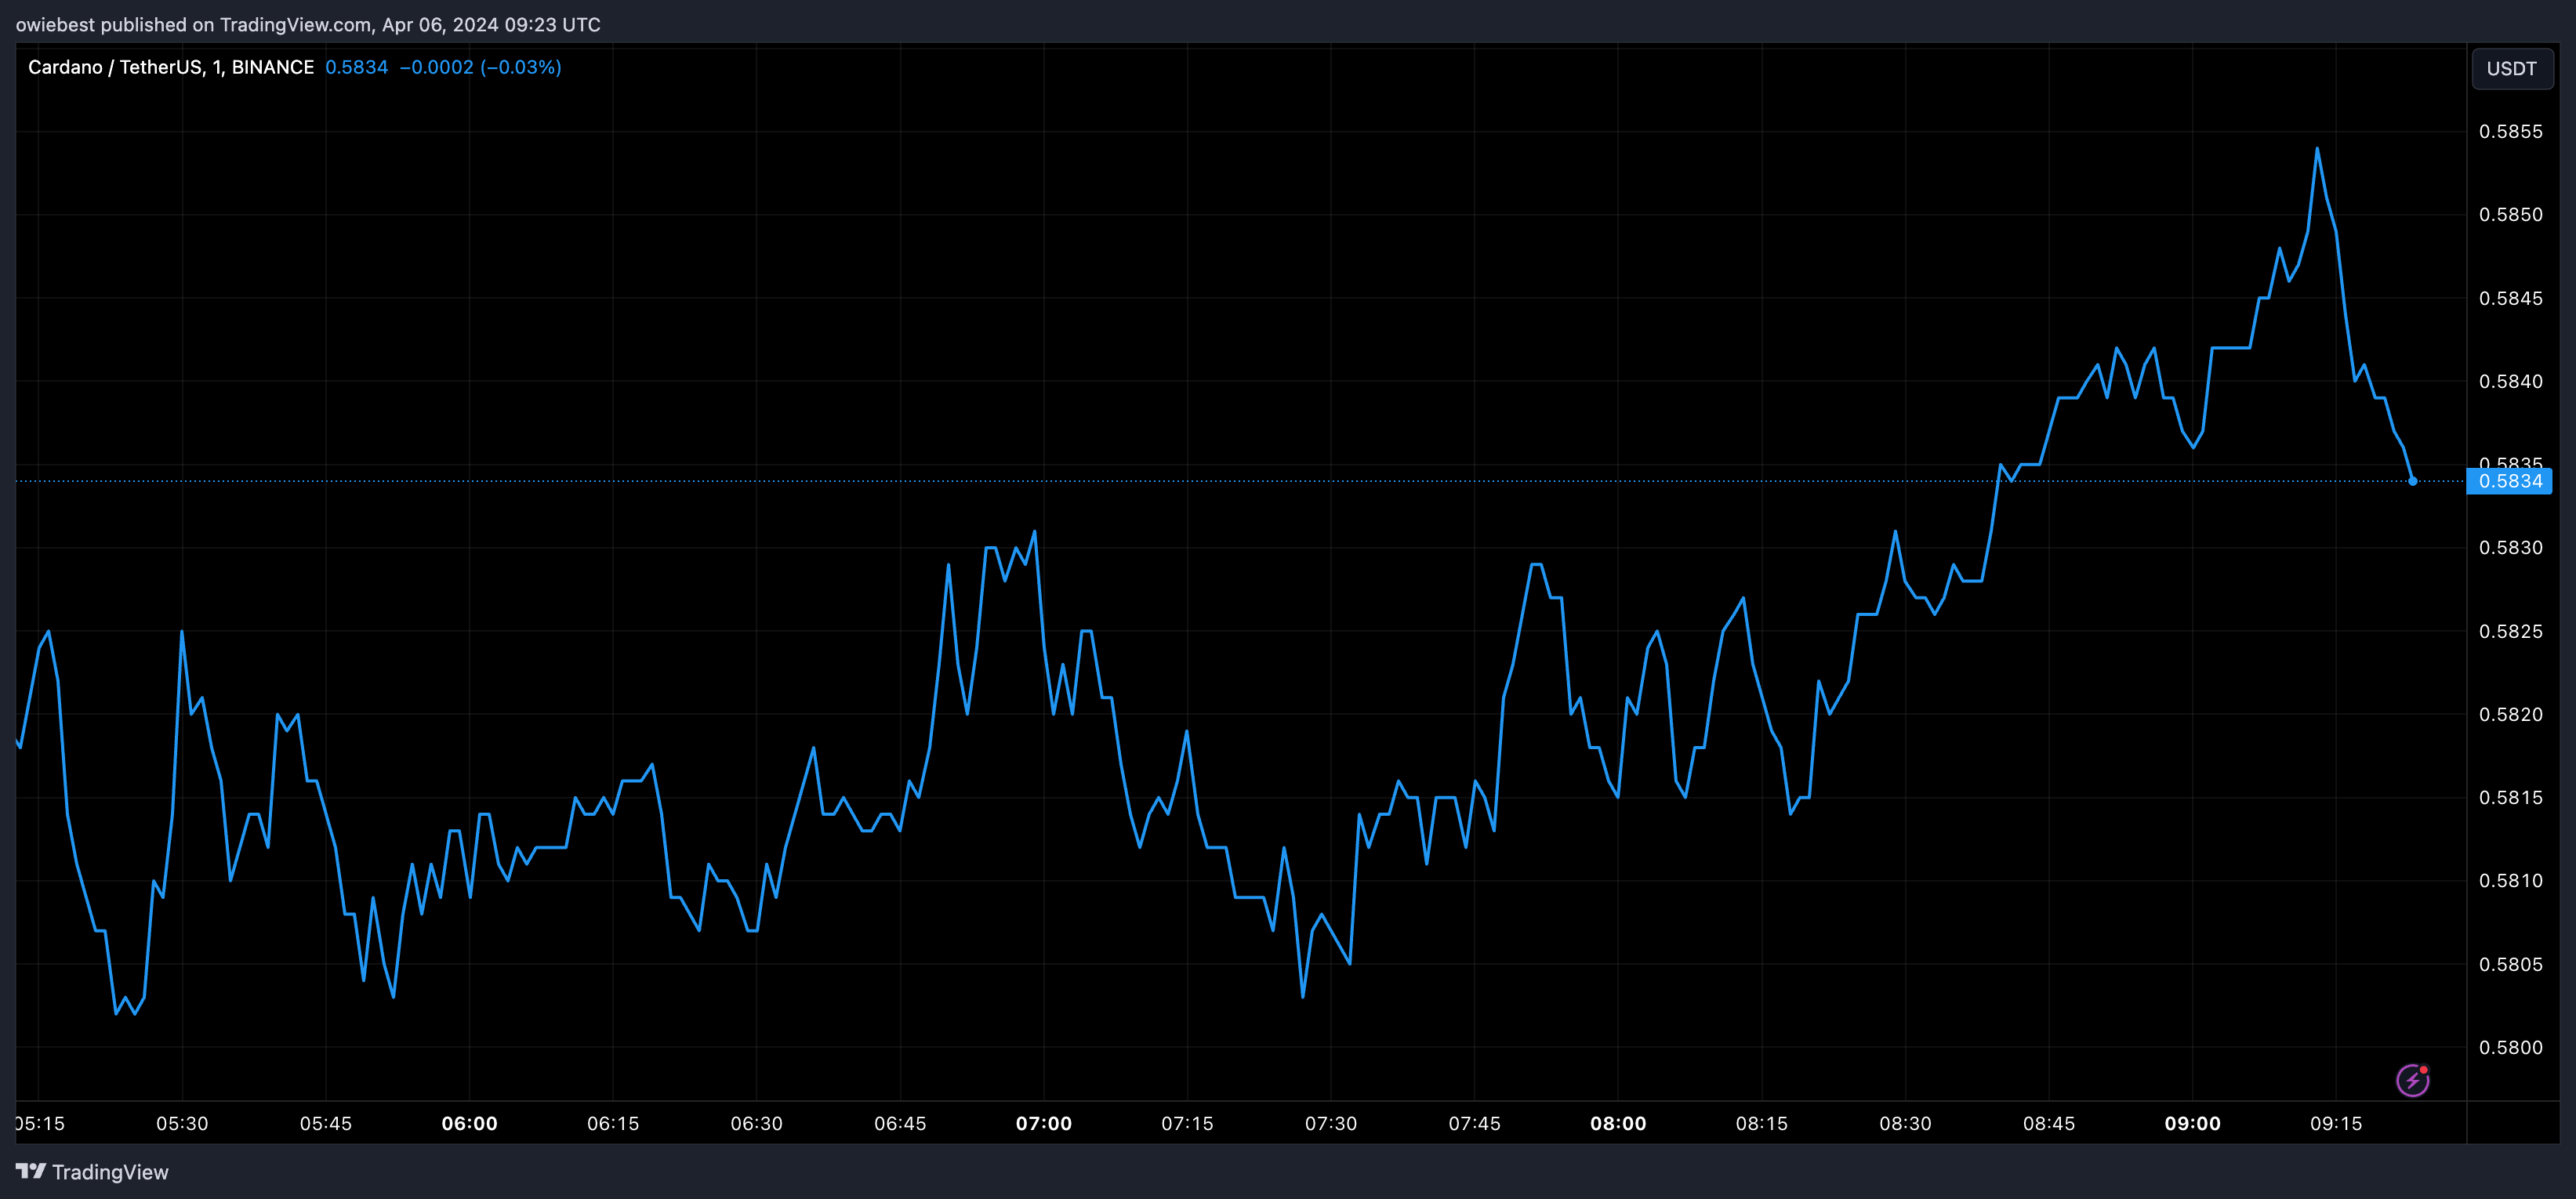Click the 0.5845 price axis label
The width and height of the screenshot is (2576, 1199).
coord(2510,298)
